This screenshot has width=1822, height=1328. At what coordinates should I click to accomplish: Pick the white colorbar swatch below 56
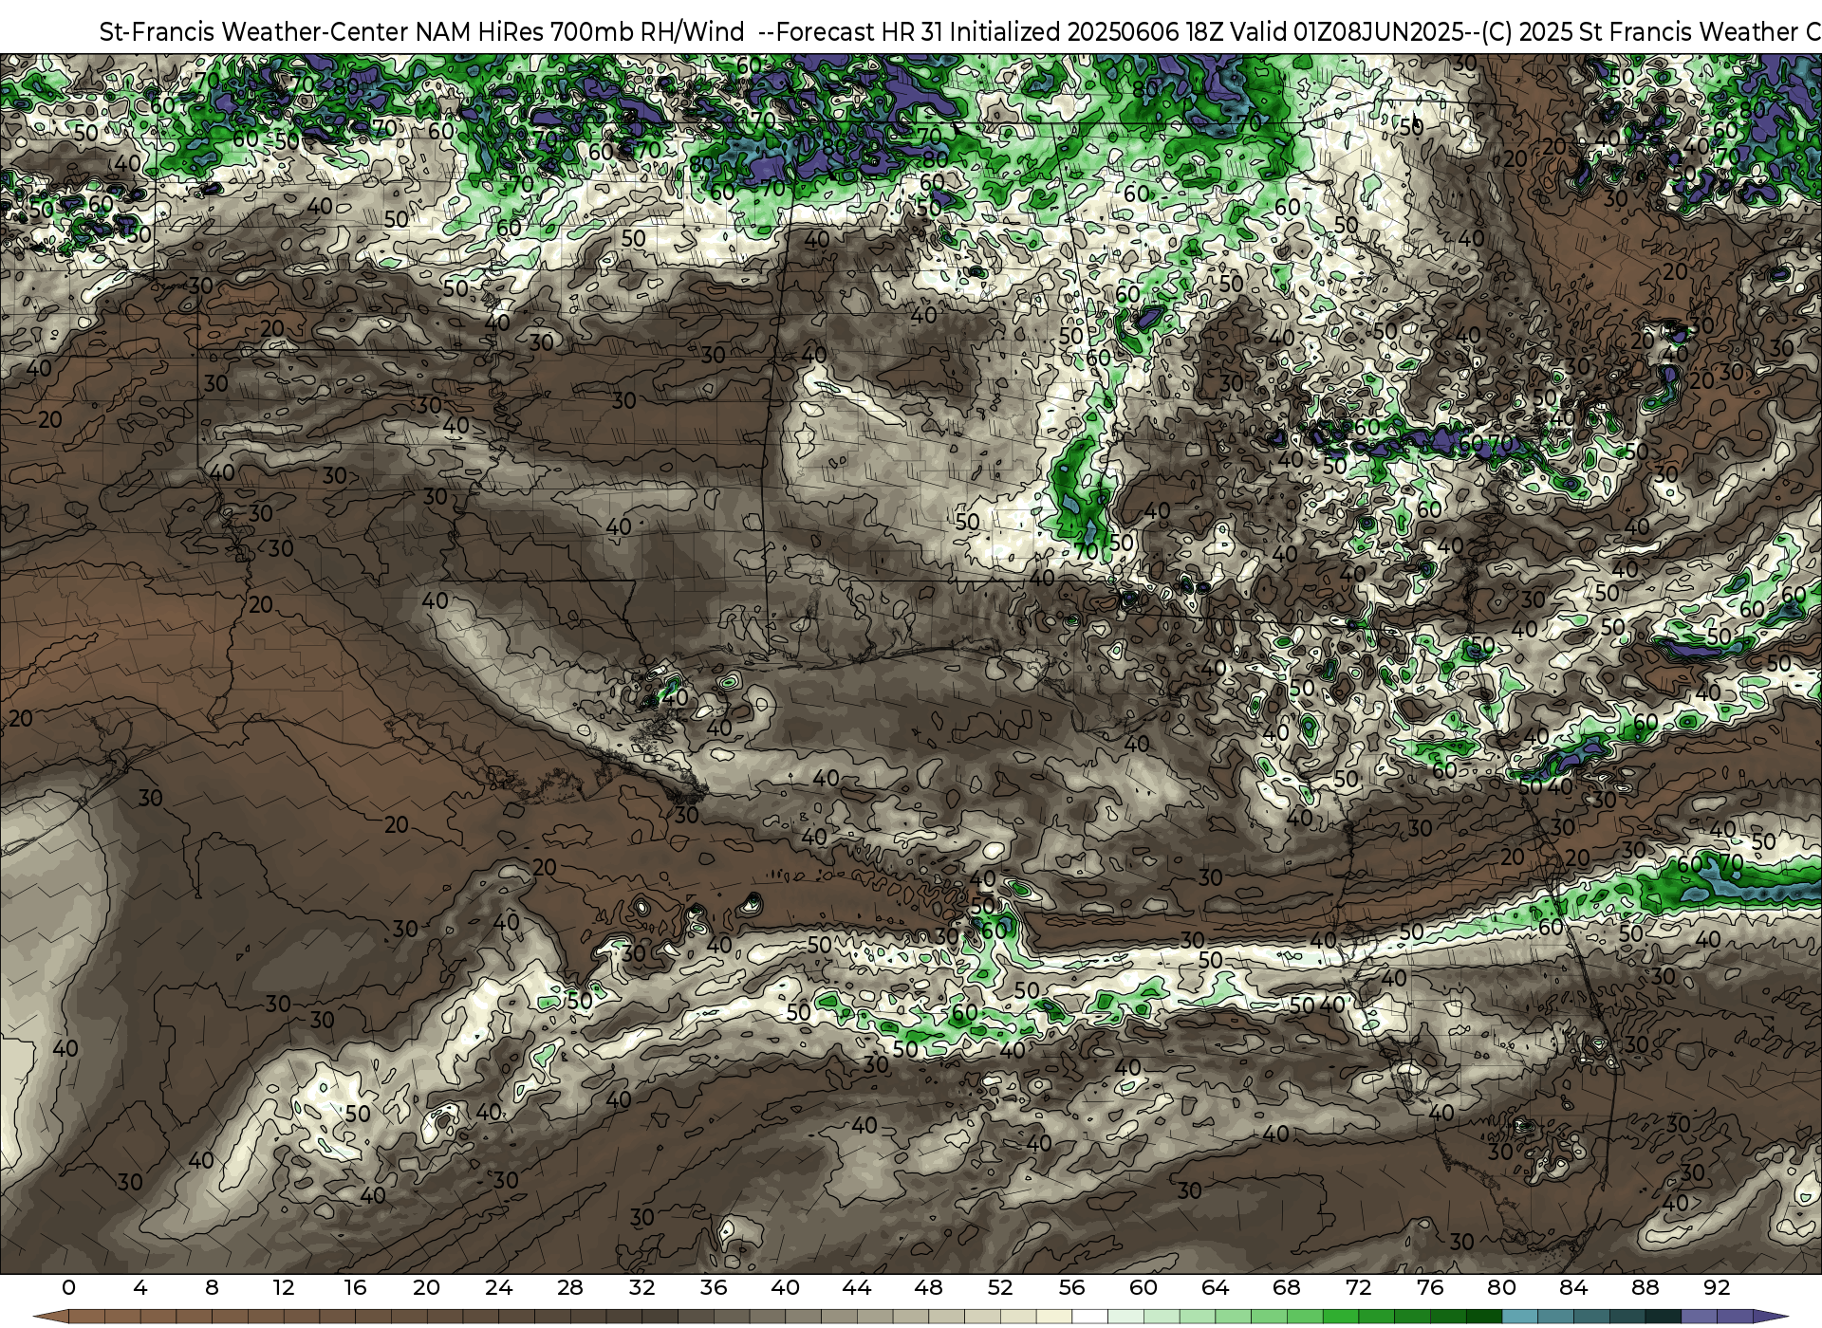pyautogui.click(x=1090, y=1317)
